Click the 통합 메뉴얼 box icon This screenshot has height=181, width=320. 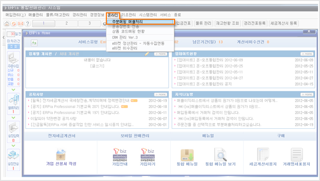187,155
